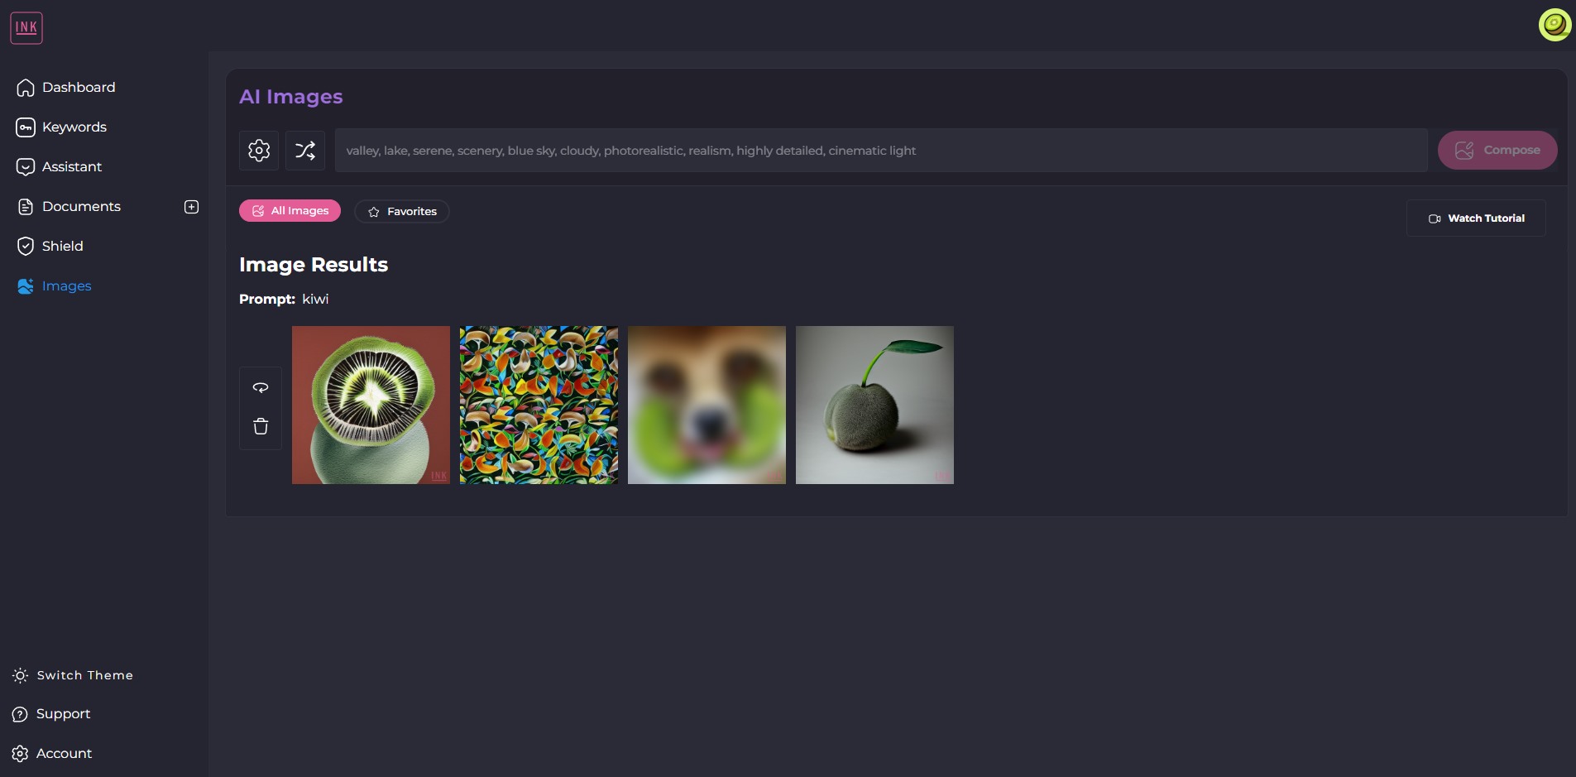Screen dimensions: 1576x777
Task: Open Keywords in sidebar
Action: [x=62, y=127]
